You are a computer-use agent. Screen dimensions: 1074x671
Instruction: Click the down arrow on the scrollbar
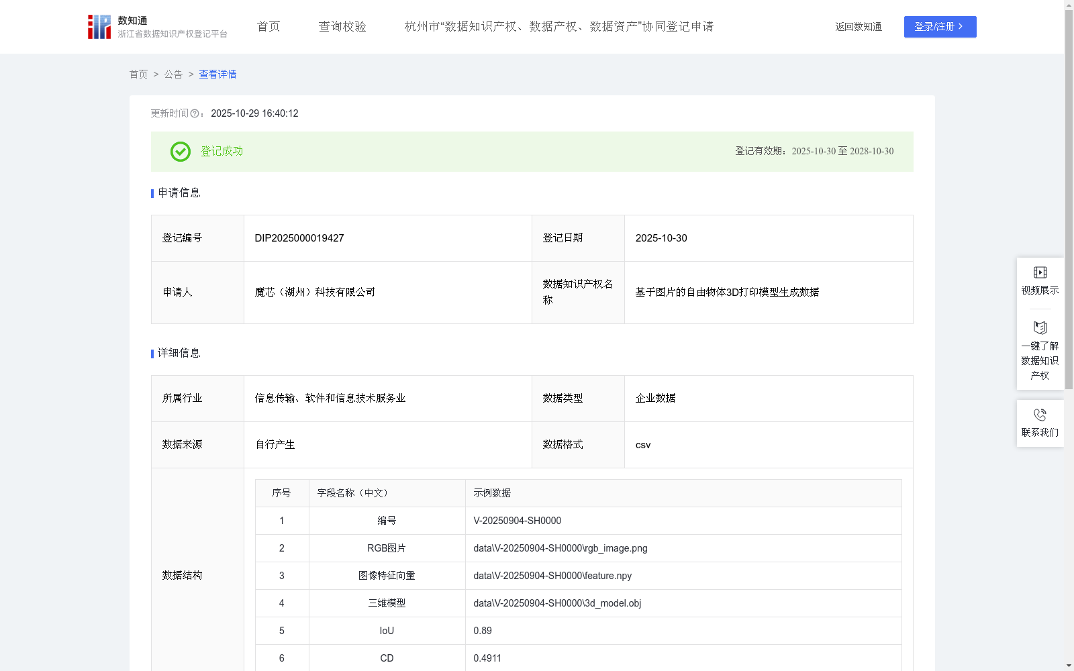[x=1069, y=666]
